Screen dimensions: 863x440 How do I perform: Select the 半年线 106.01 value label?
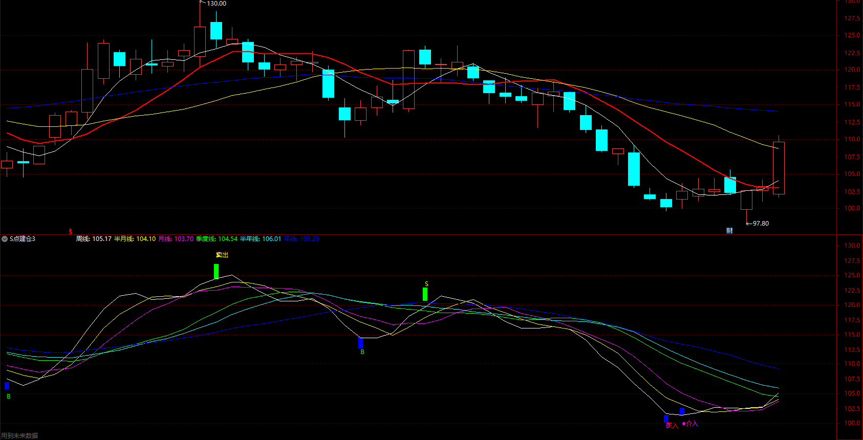[261, 239]
